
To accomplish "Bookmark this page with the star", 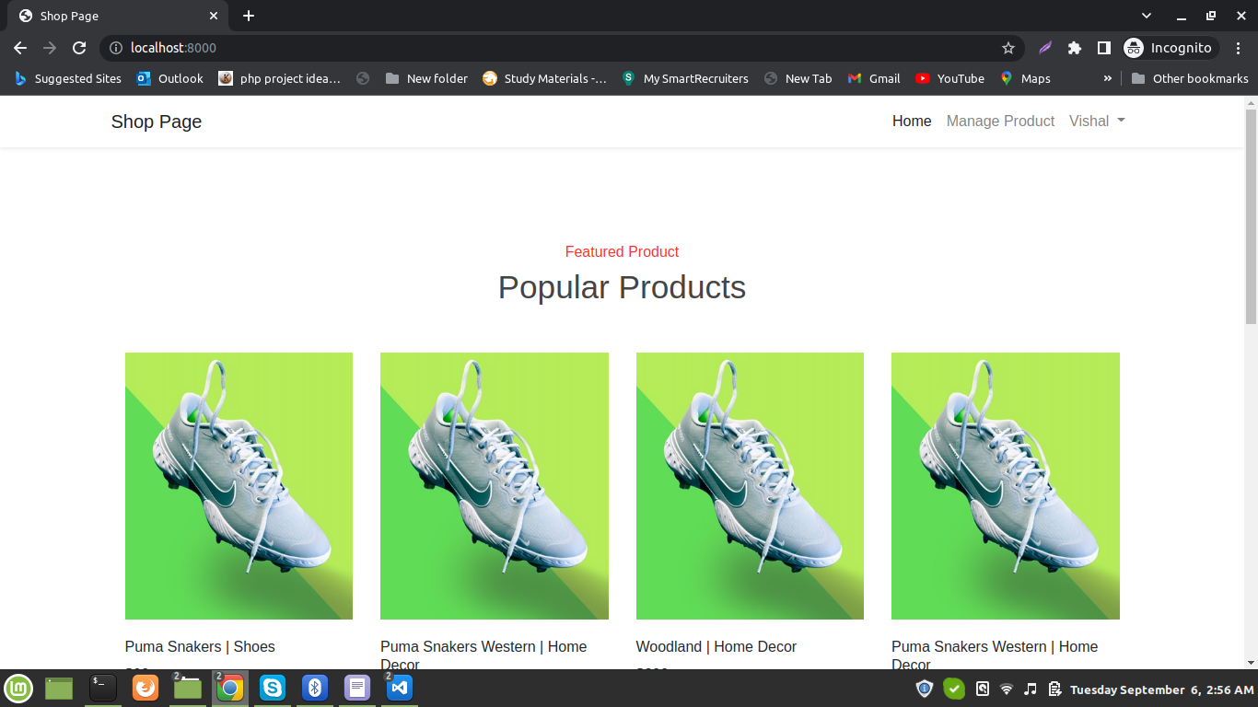I will [1008, 47].
